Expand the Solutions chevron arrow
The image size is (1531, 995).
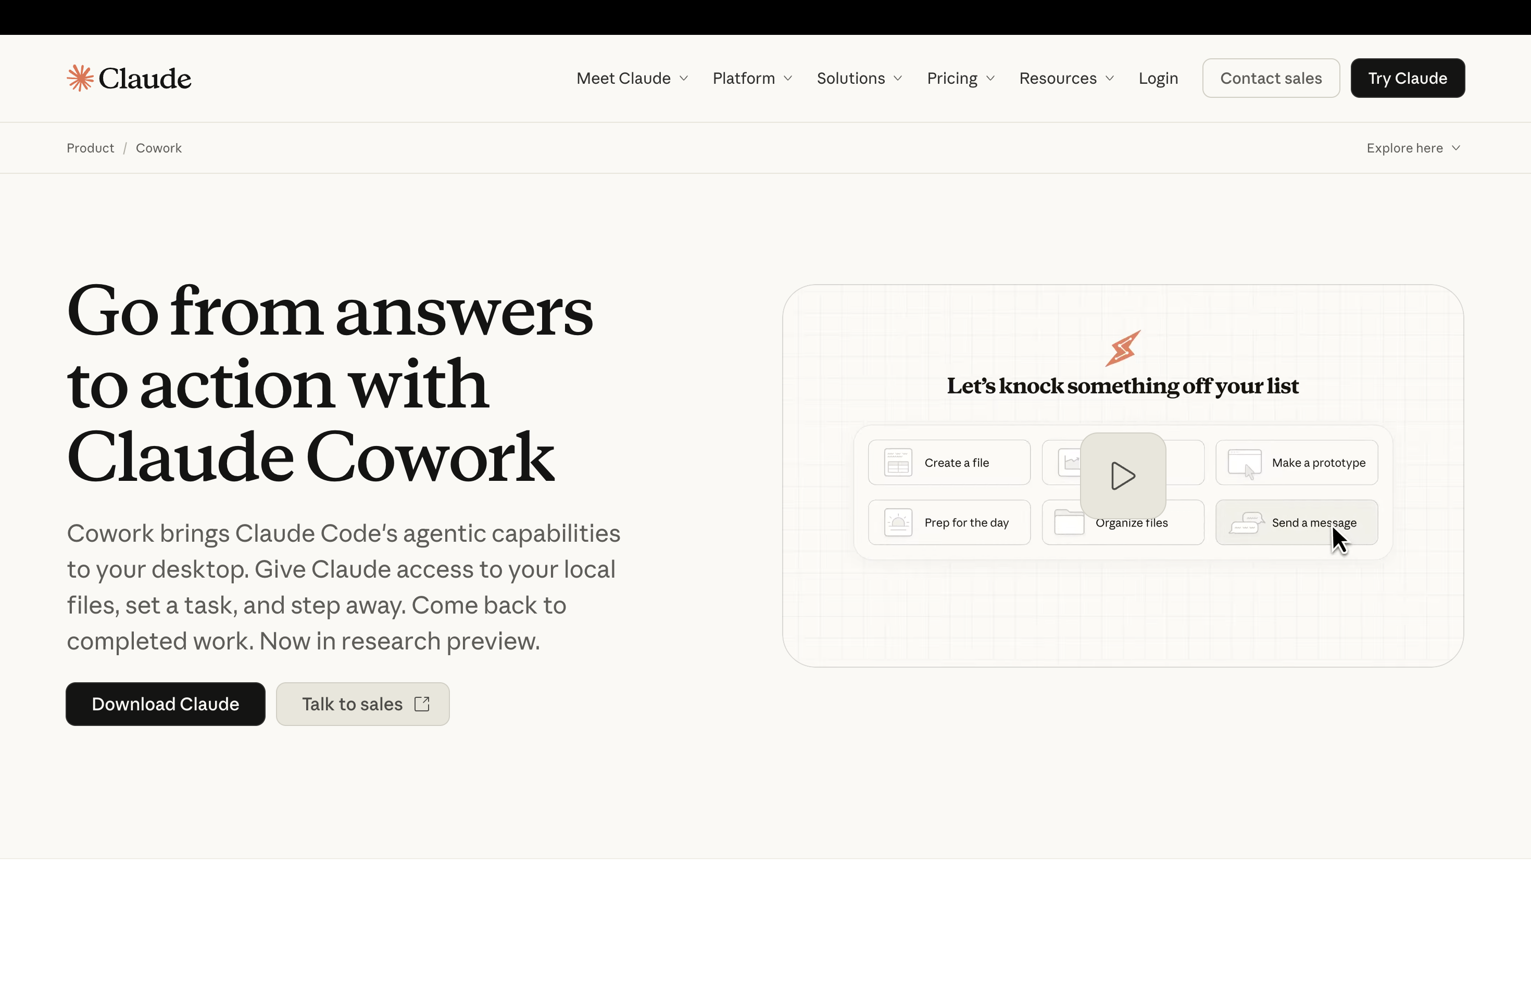tap(898, 79)
